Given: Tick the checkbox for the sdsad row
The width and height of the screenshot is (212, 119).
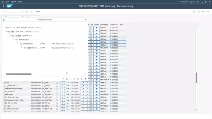Looking at the screenshot, I should pyautogui.click(x=3, y=83).
